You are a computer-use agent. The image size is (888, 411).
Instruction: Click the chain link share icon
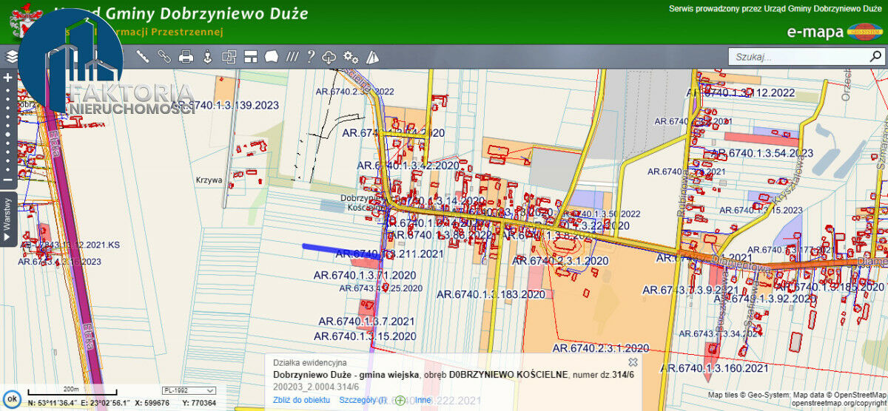pyautogui.click(x=164, y=56)
